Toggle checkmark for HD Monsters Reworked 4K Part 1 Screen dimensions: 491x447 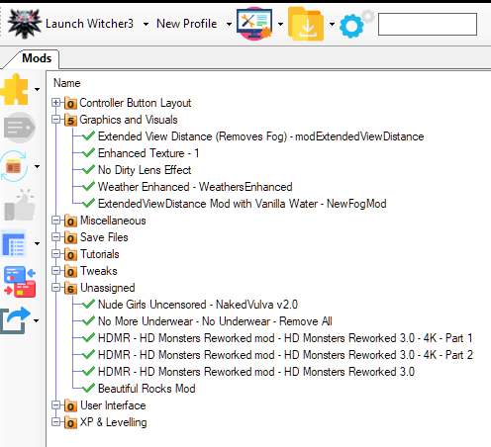point(88,338)
